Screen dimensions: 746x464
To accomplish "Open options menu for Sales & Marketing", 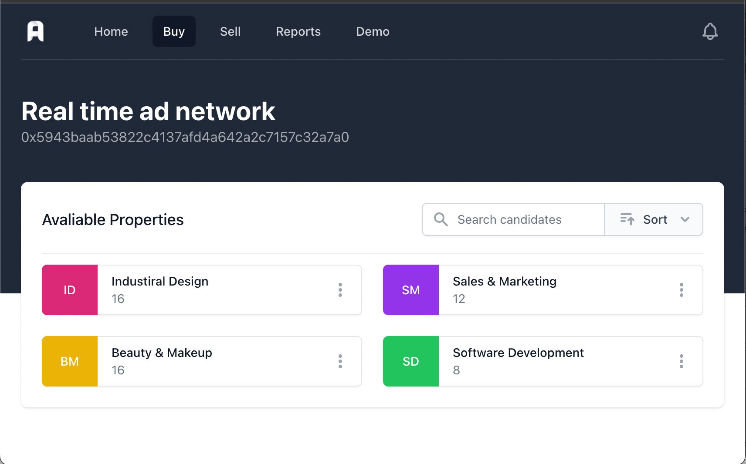I will 682,290.
